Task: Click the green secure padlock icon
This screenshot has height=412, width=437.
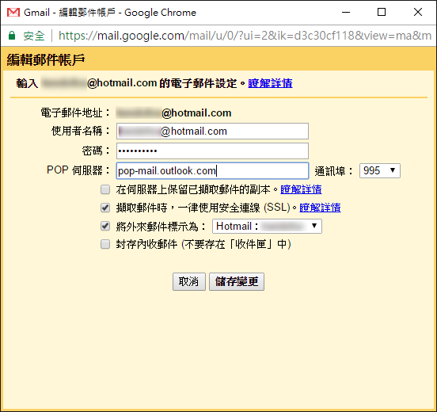Action: pyautogui.click(x=12, y=36)
